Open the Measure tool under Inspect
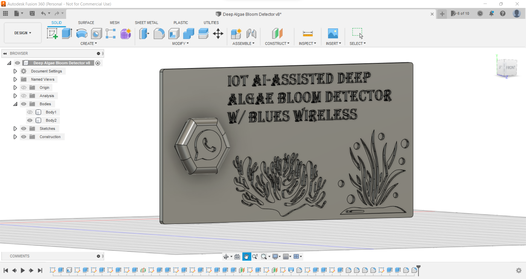Viewport: 526px width, 279px height. coord(307,33)
